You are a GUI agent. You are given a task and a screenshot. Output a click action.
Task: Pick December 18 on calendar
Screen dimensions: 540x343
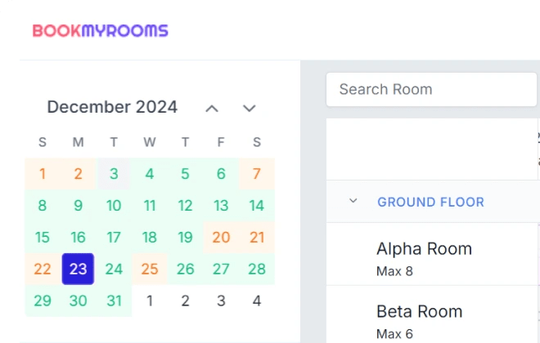coord(150,238)
